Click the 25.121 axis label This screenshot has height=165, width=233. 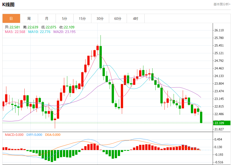pos(219,53)
